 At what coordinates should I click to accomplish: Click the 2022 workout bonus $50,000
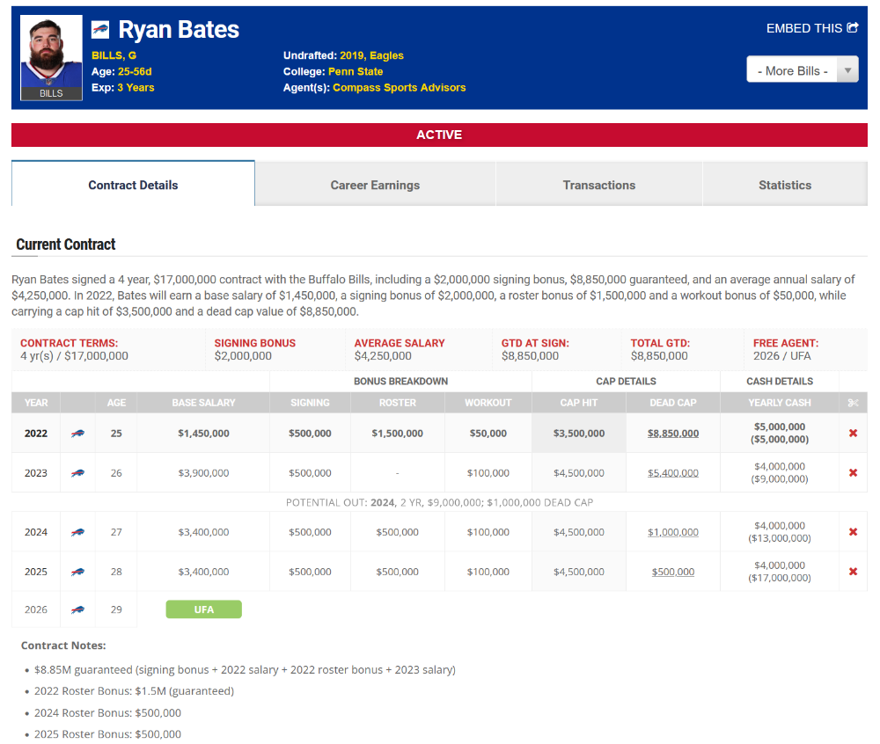pyautogui.click(x=488, y=434)
